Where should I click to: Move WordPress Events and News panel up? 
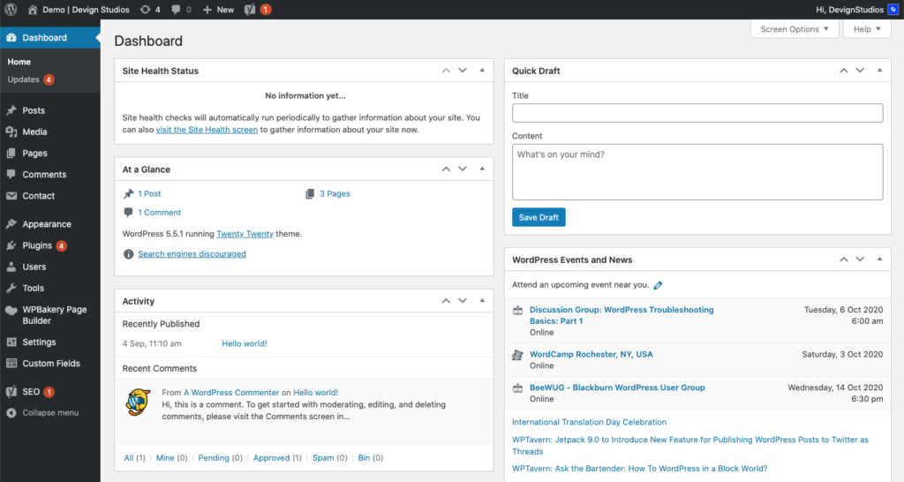click(843, 260)
